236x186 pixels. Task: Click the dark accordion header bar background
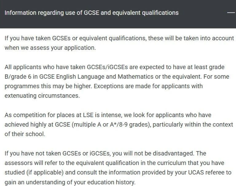coord(118,14)
